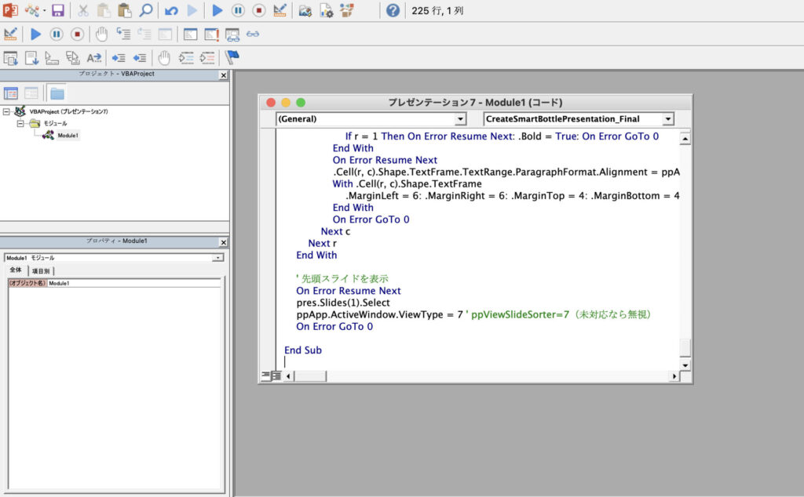Collapse the VBAProject tree node
This screenshot has width=804, height=497.
coord(7,111)
